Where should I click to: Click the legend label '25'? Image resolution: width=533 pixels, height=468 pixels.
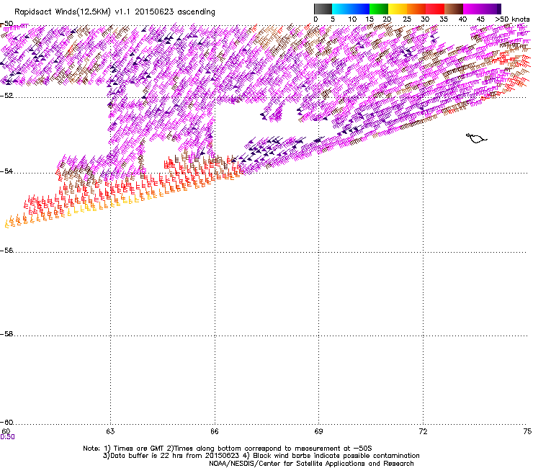[407, 19]
